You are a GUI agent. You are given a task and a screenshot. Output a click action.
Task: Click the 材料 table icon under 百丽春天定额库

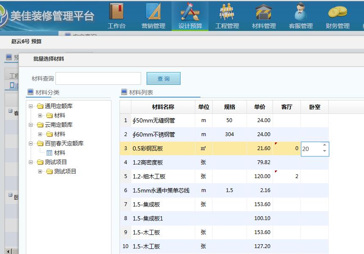click(x=50, y=153)
